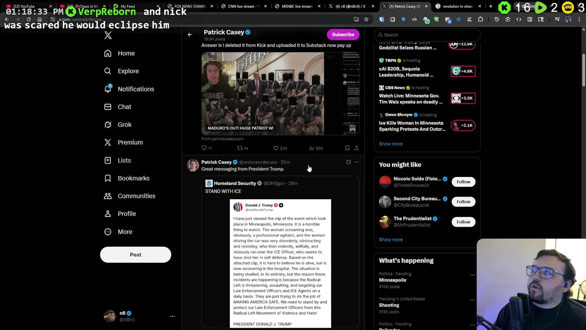Show more under You might like
Screen dimensions: 586x330
[391, 240]
